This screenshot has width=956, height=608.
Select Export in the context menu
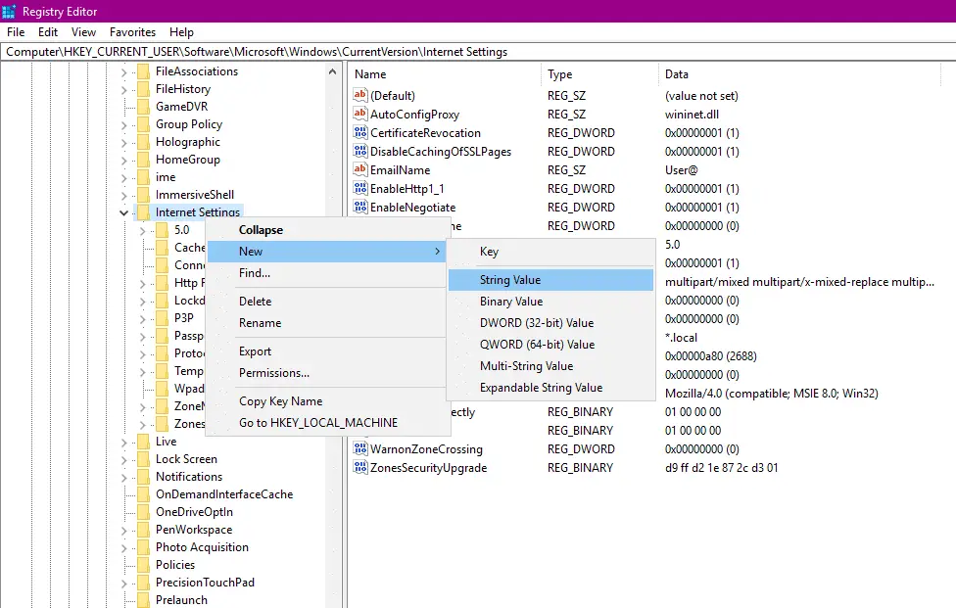point(327,351)
